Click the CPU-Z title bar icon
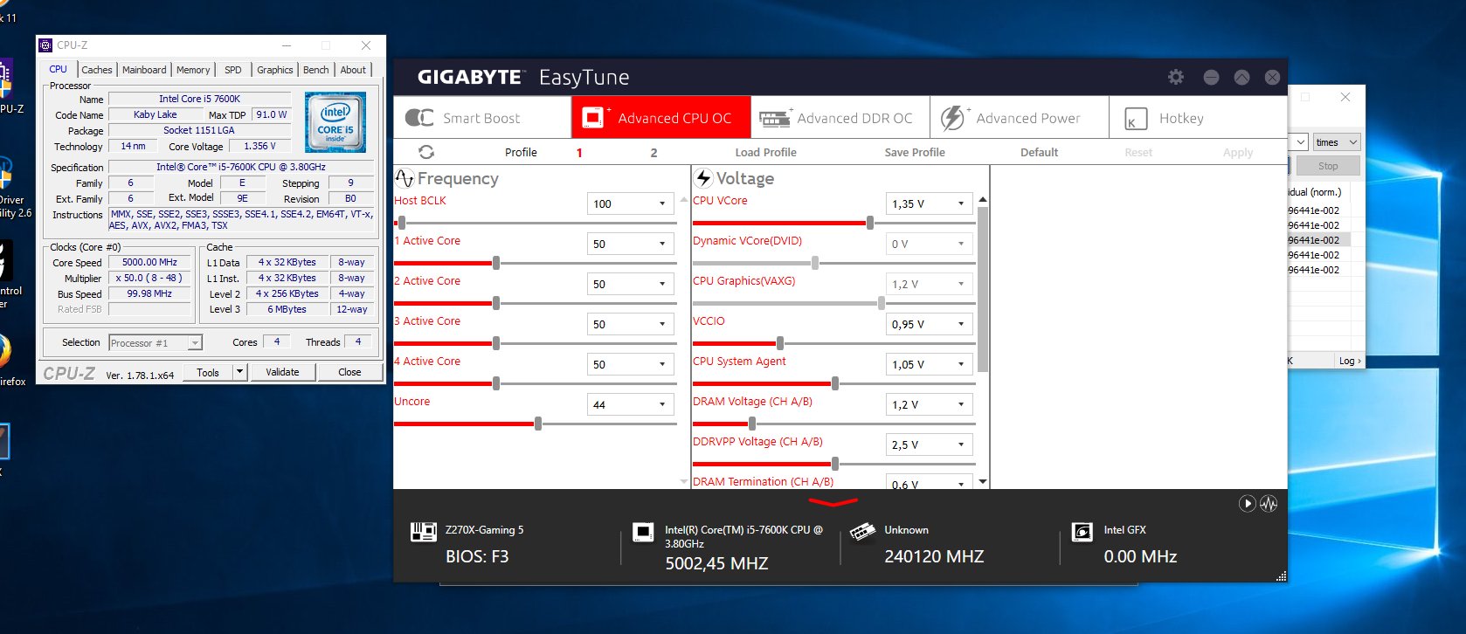Image resolution: width=1466 pixels, height=634 pixels. tap(46, 45)
